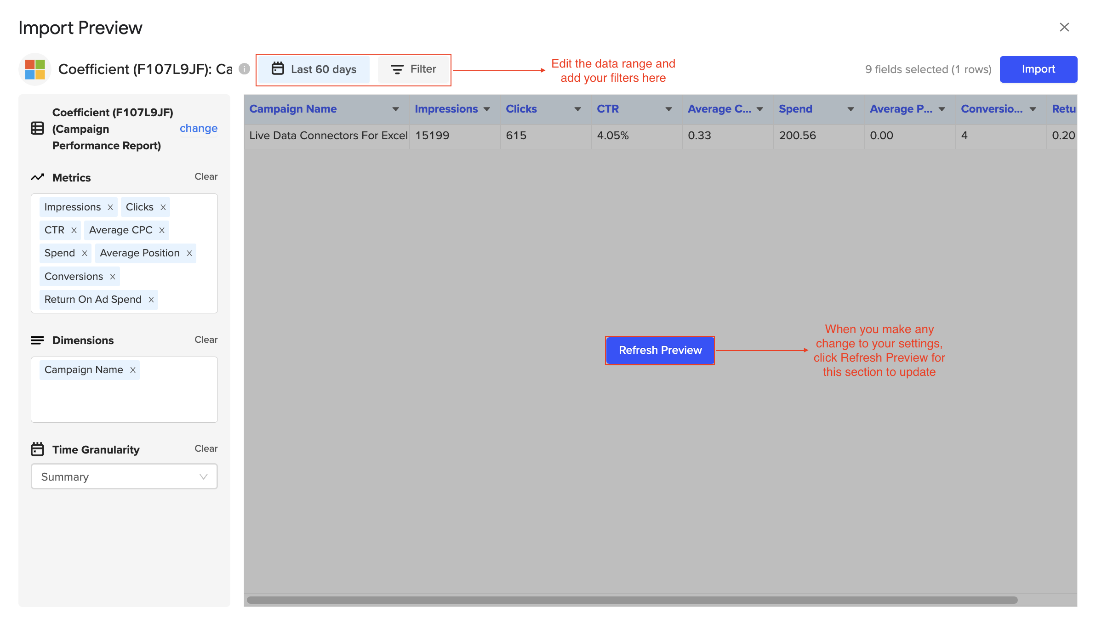This screenshot has height=624, width=1096.
Task: Remove the Return On Ad Spend tag
Action: tap(151, 300)
